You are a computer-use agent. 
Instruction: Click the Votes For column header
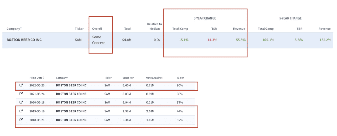point(128,78)
